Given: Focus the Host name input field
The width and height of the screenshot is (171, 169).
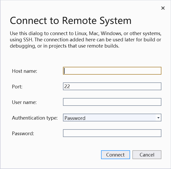Looking at the screenshot, I should pyautogui.click(x=112, y=71).
